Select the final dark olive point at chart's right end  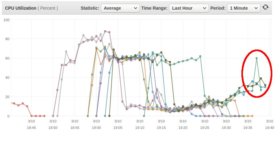pyautogui.click(x=265, y=85)
